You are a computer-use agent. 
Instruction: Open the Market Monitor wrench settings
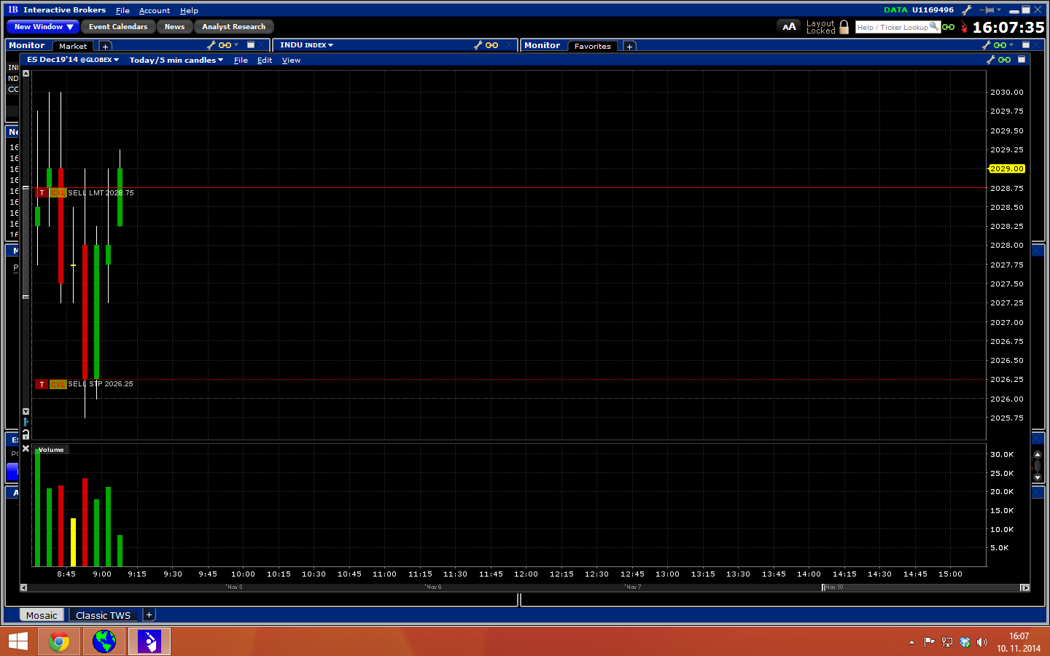point(211,45)
